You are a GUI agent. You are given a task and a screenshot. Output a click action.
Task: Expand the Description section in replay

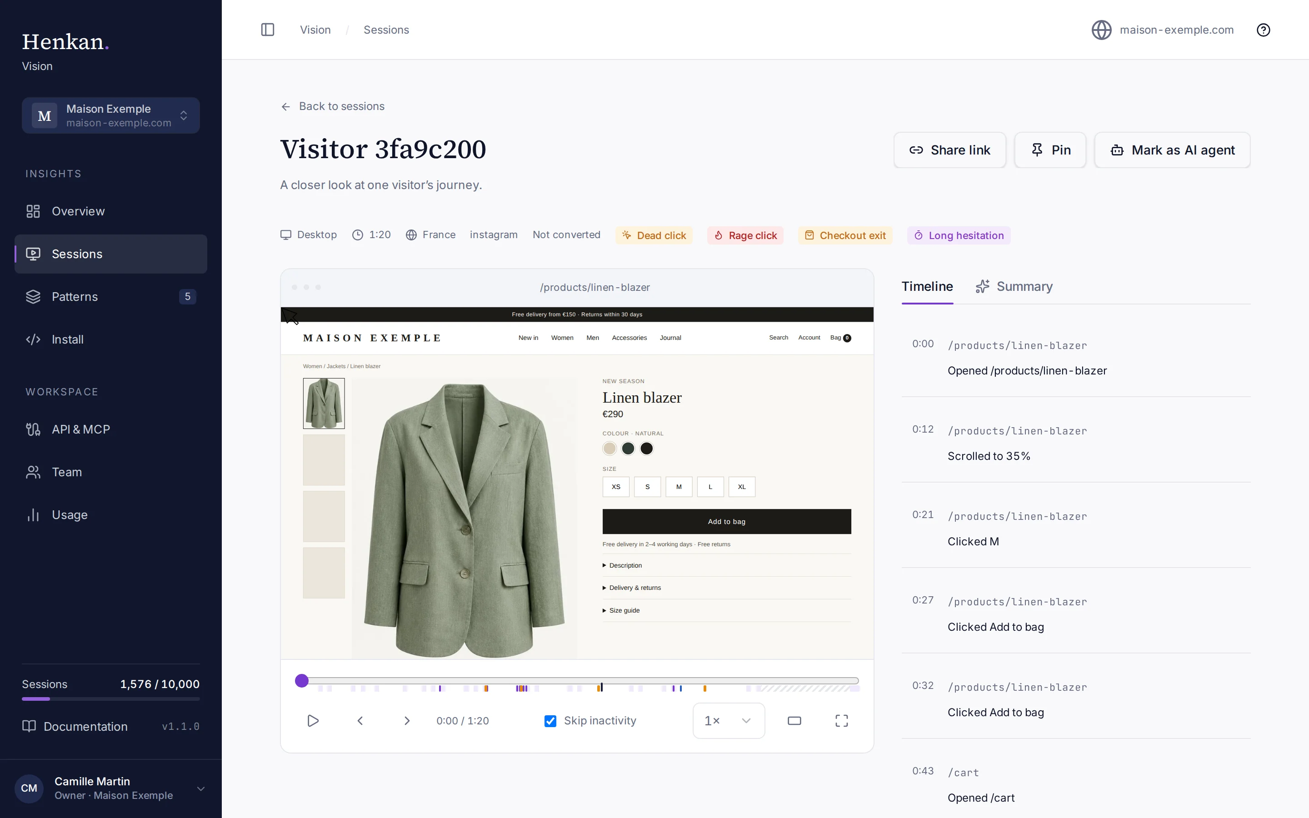coord(726,565)
